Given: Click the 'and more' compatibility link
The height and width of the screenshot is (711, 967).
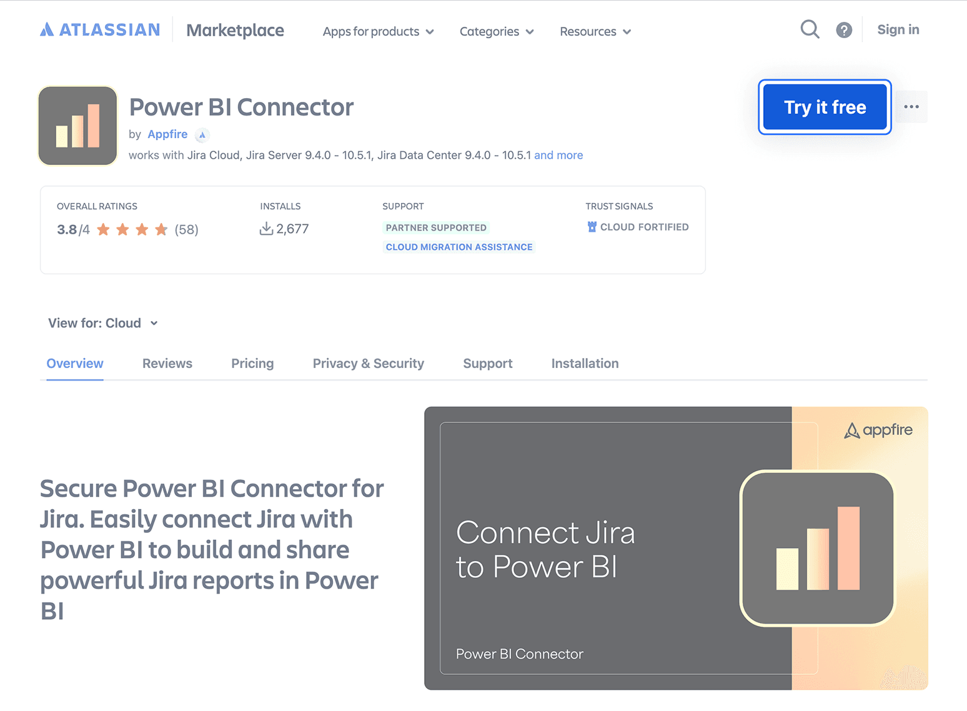Looking at the screenshot, I should [558, 155].
